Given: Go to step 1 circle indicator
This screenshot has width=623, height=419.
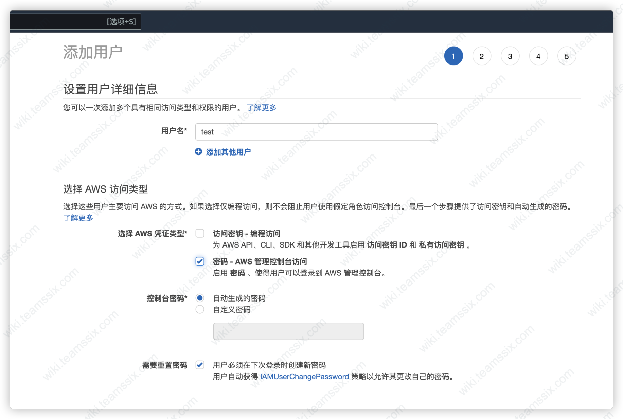Looking at the screenshot, I should click(x=453, y=56).
